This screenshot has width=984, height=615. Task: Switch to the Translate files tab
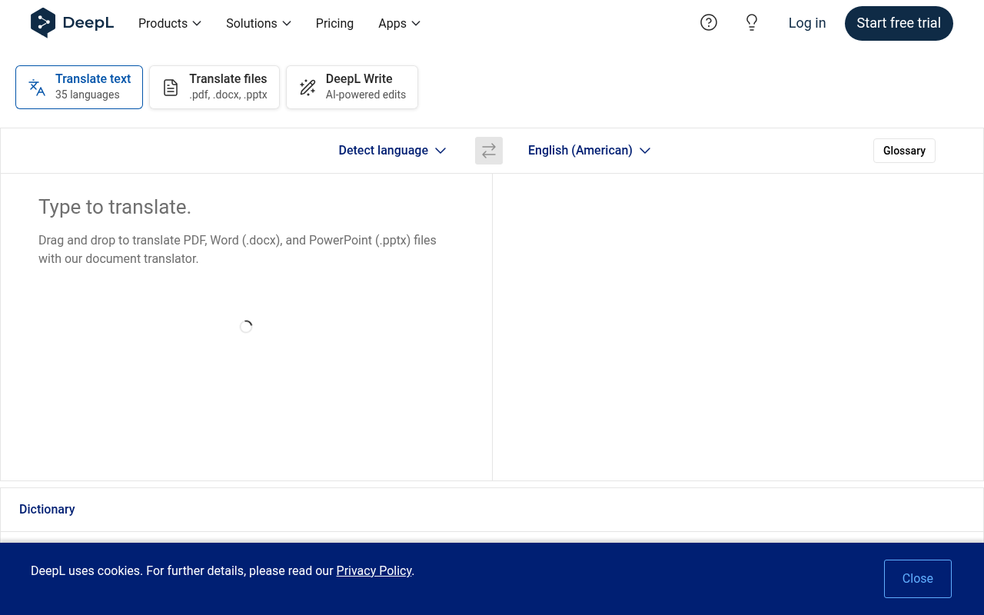[214, 87]
